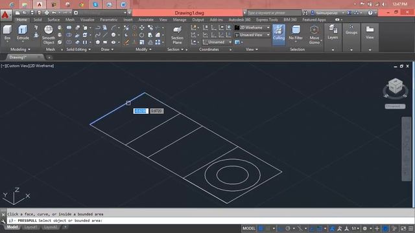Image resolution: width=415 pixels, height=233 pixels.
Task: Click the Plot (print) icon in quick access toolbar
Action: point(47,13)
